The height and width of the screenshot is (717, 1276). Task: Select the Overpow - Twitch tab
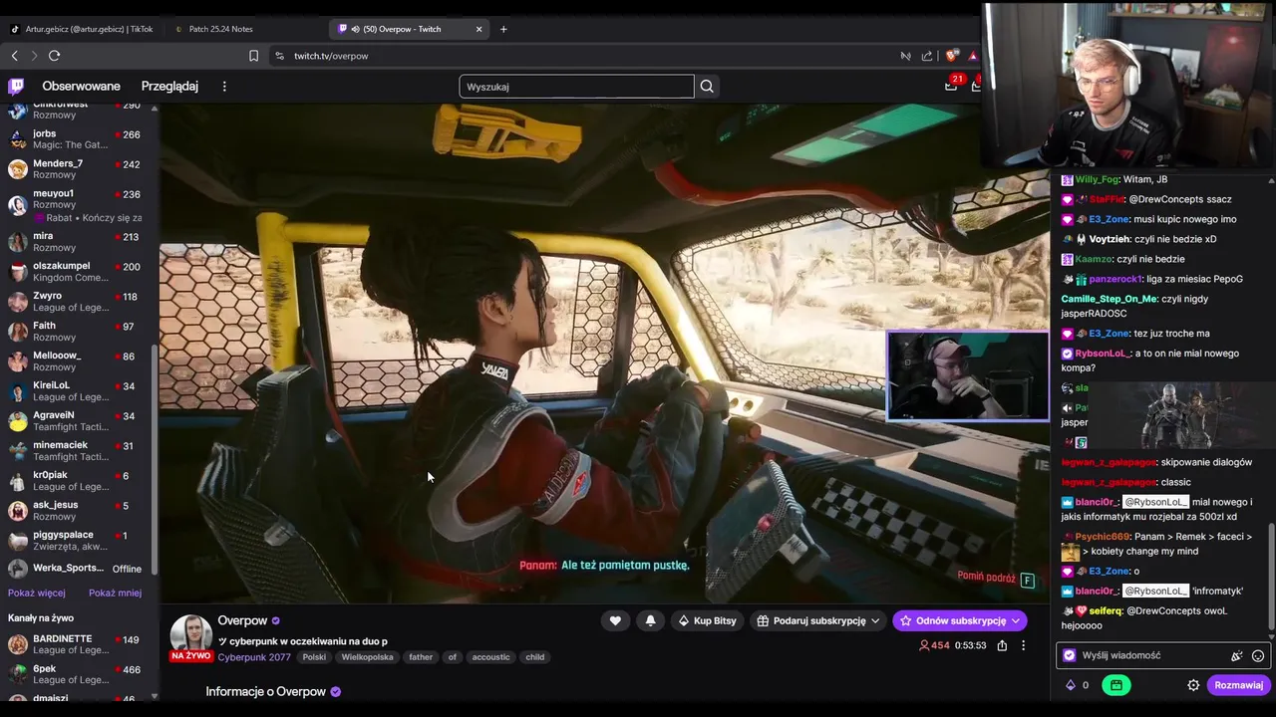click(x=402, y=29)
